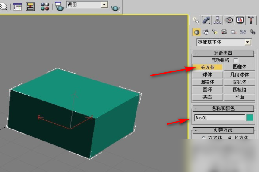
Task: Click the 球体 button
Action: tap(208, 74)
